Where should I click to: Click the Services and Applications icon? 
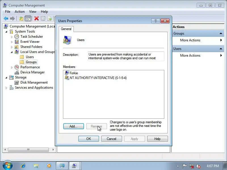point(11,88)
